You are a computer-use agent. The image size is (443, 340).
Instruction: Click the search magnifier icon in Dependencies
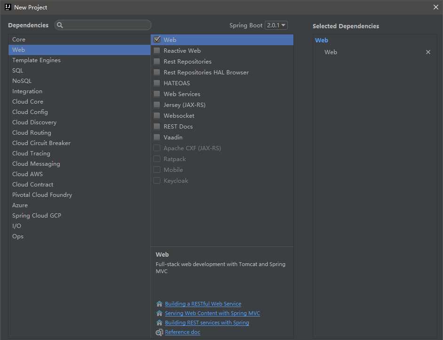click(60, 25)
